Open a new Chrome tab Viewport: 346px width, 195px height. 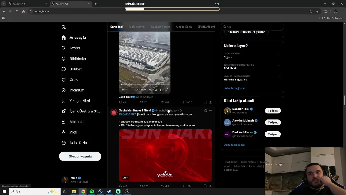click(95, 4)
